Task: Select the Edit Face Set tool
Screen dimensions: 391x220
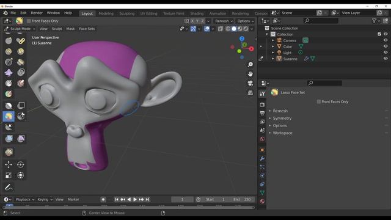Action: pyautogui.click(x=9, y=152)
